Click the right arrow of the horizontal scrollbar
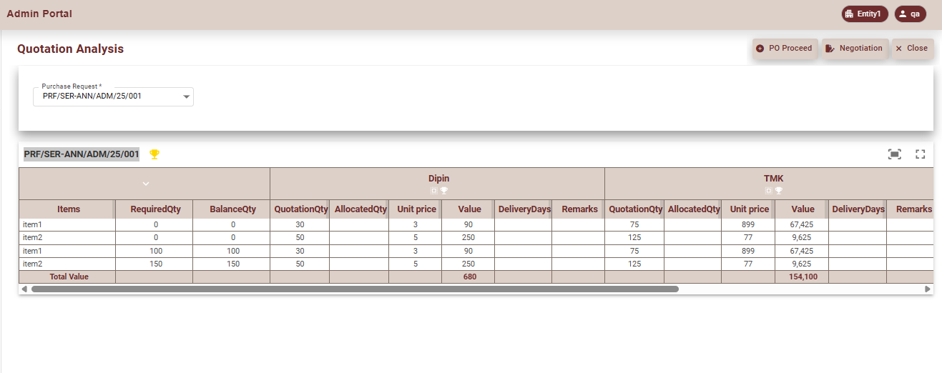The width and height of the screenshot is (942, 373). pyautogui.click(x=928, y=289)
